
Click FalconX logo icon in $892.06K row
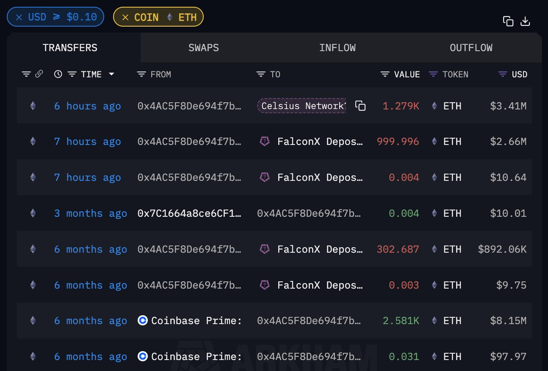(264, 249)
